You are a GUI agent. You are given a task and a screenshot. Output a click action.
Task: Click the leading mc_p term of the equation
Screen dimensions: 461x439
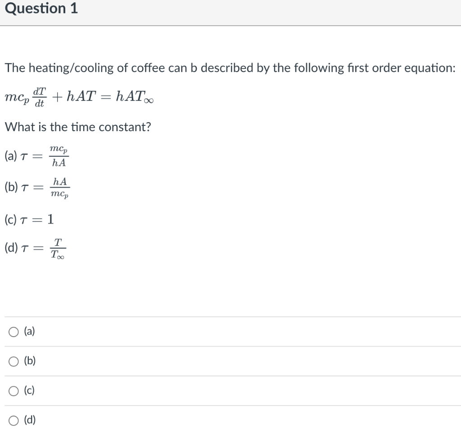click(x=18, y=97)
